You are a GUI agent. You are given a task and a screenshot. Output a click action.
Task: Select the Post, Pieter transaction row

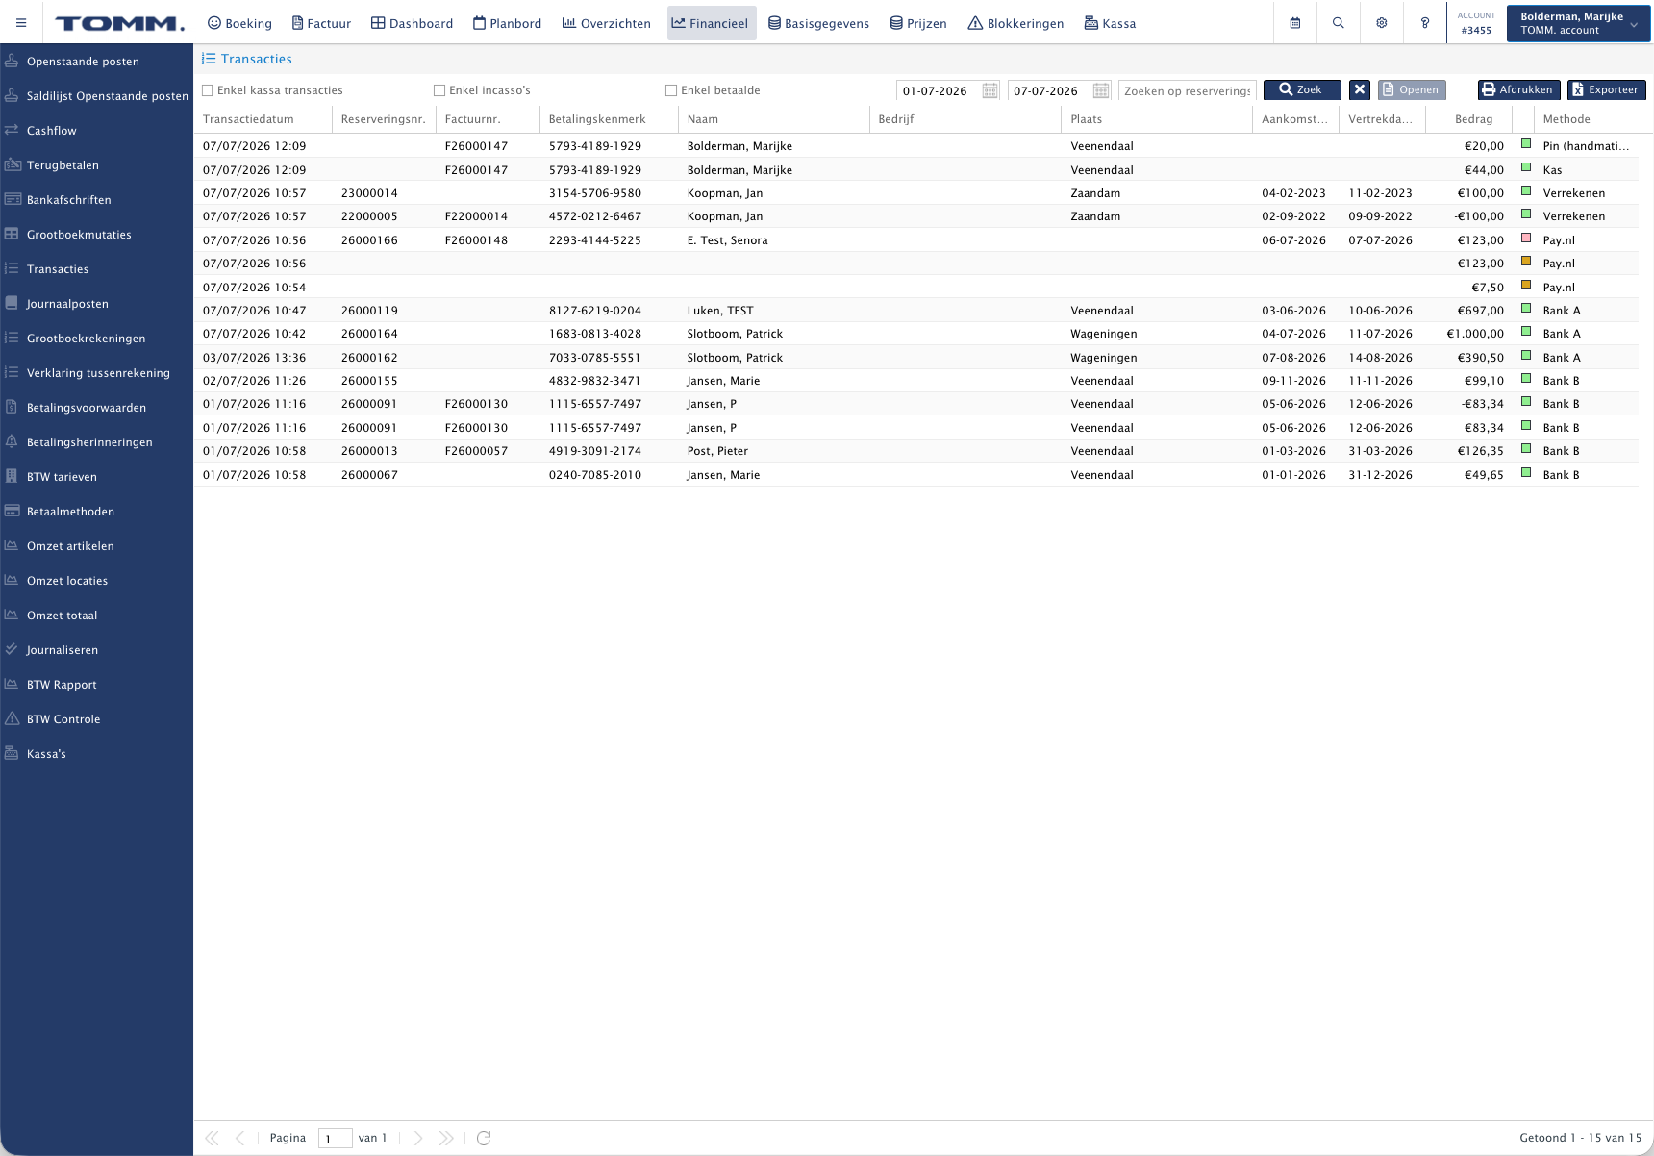tap(916, 451)
